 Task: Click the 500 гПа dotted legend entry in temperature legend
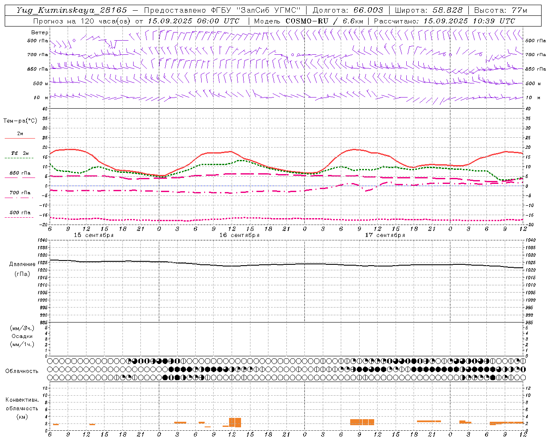20,215
